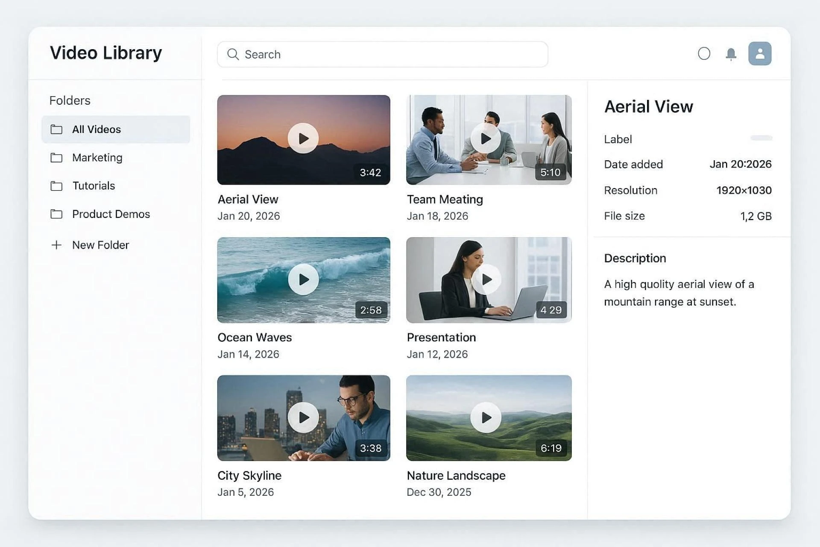Click the folder icon beside Tutorials
The image size is (820, 547).
[x=57, y=186]
